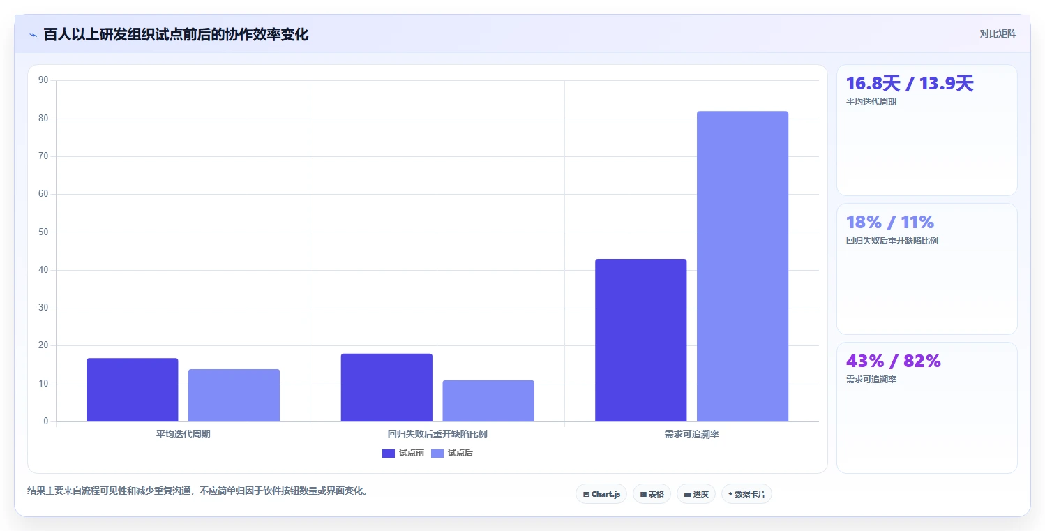The width and height of the screenshot is (1045, 531).
Task: Click the 试点前 bar for 需求可追溯率
Action: tap(641, 341)
